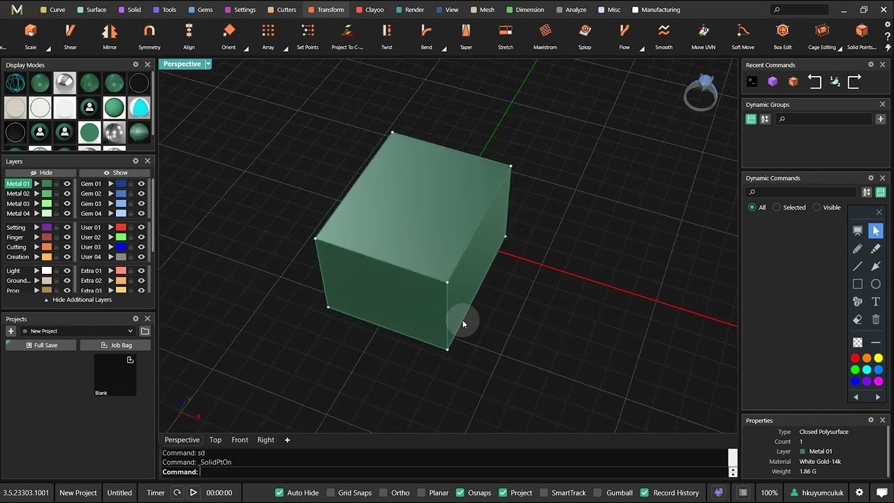Open the Symmetry tool

click(149, 36)
